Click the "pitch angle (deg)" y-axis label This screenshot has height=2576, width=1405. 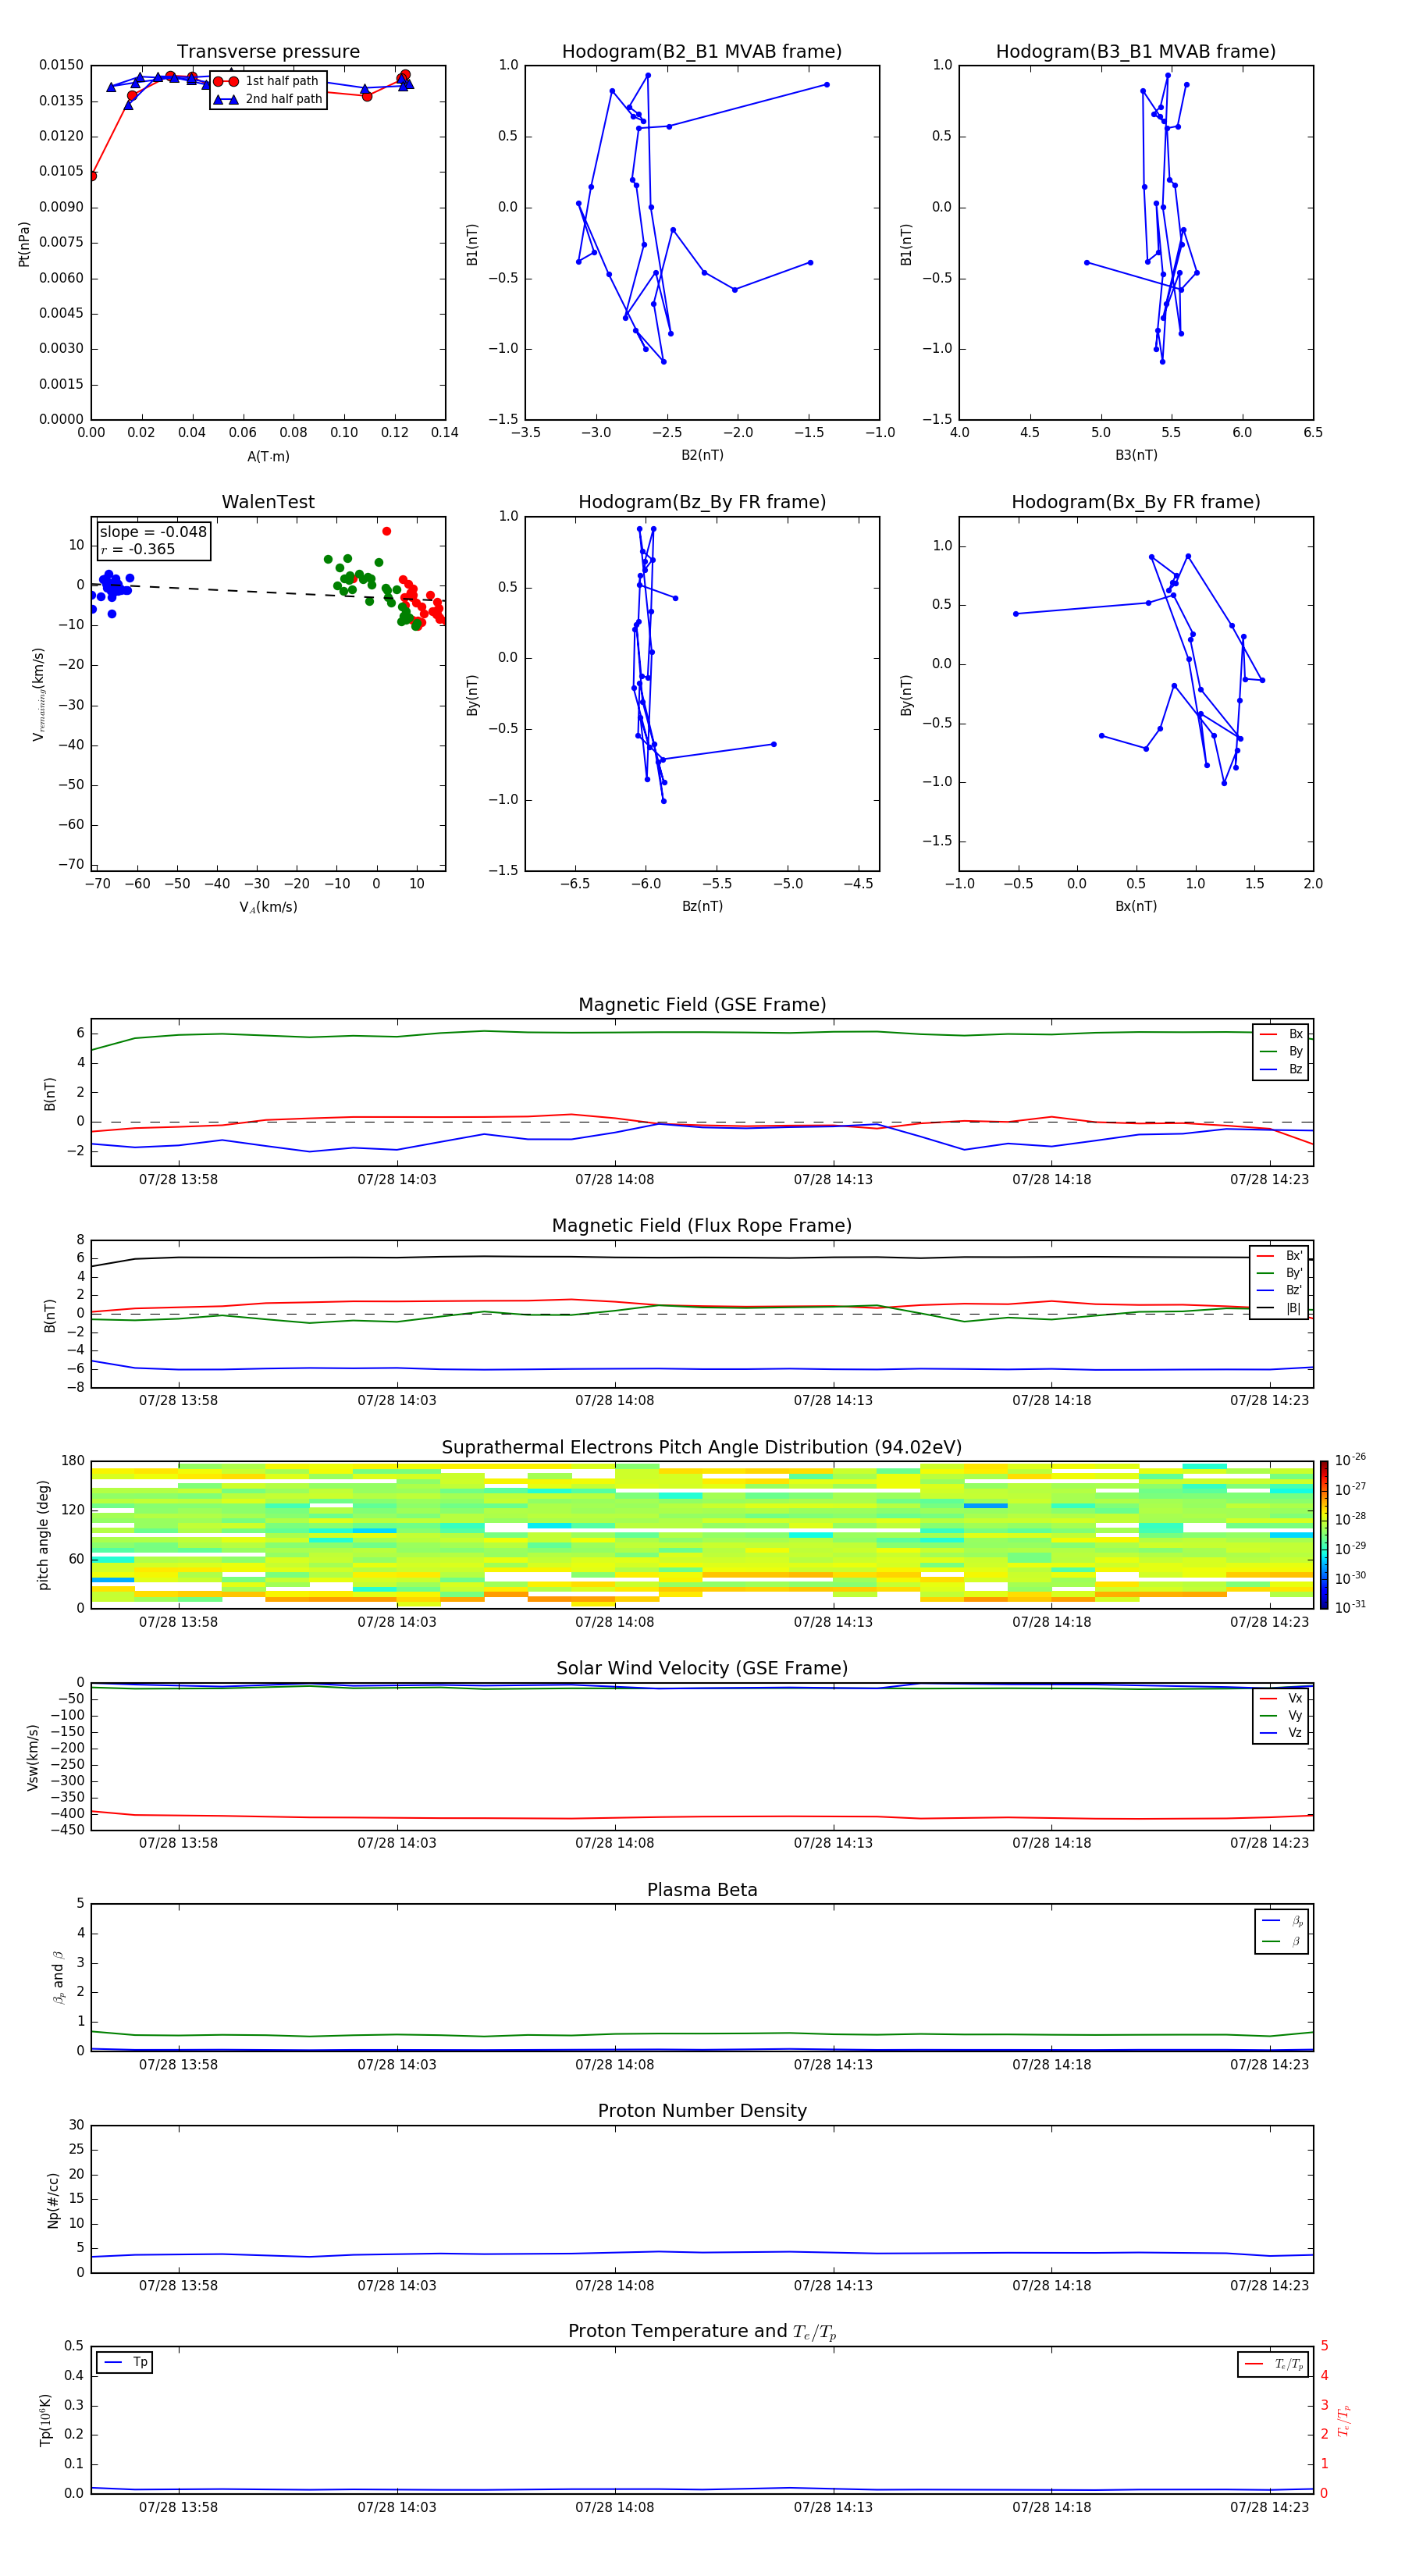(x=44, y=1535)
